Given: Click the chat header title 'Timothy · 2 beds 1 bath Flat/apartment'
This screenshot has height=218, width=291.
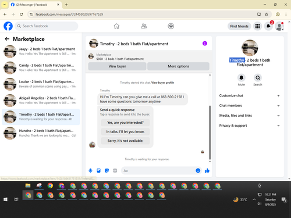Looking at the screenshot, I should (134, 44).
